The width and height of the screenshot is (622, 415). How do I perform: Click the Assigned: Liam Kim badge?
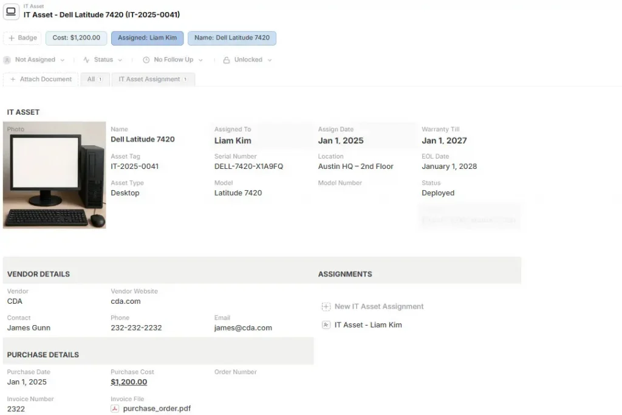(x=147, y=38)
